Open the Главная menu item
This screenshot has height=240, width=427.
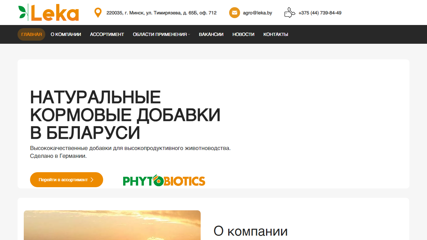click(x=32, y=34)
